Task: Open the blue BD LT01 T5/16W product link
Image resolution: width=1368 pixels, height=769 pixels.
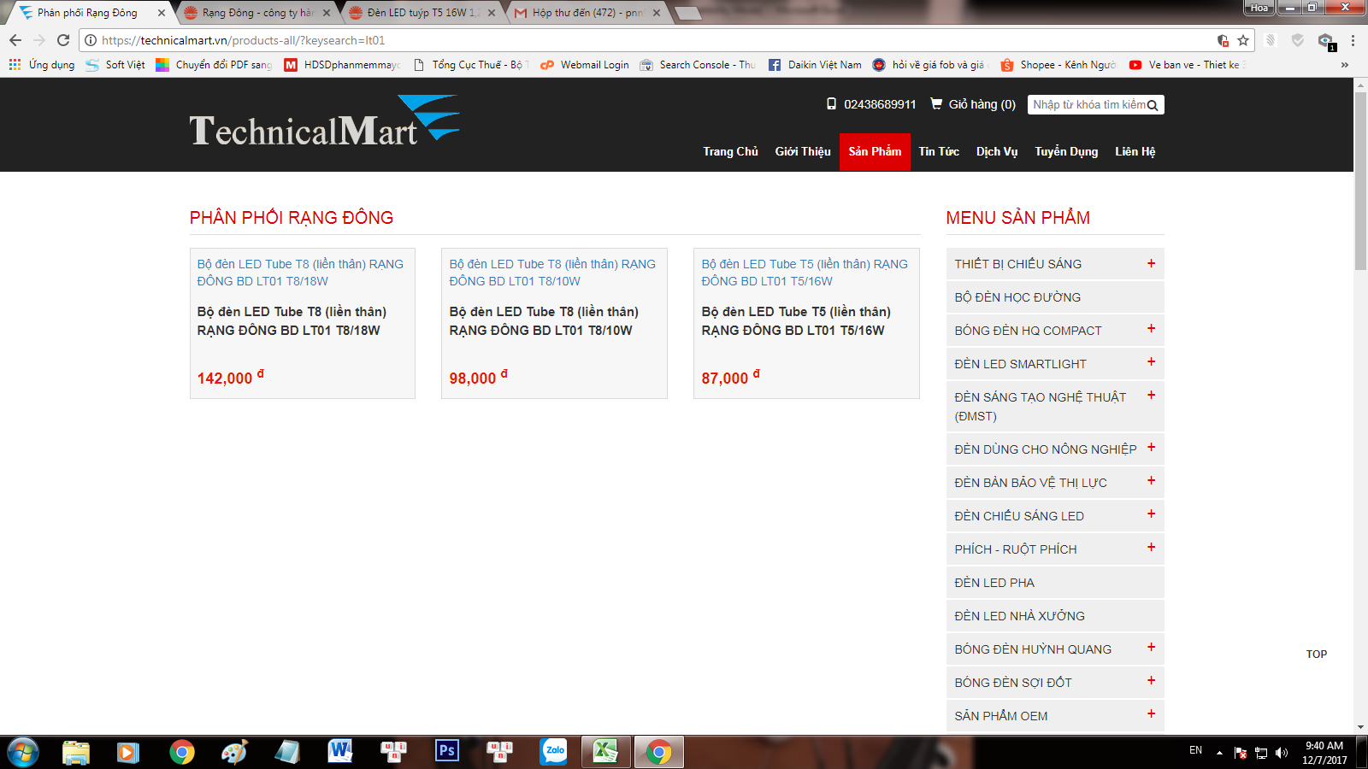Action: [805, 273]
